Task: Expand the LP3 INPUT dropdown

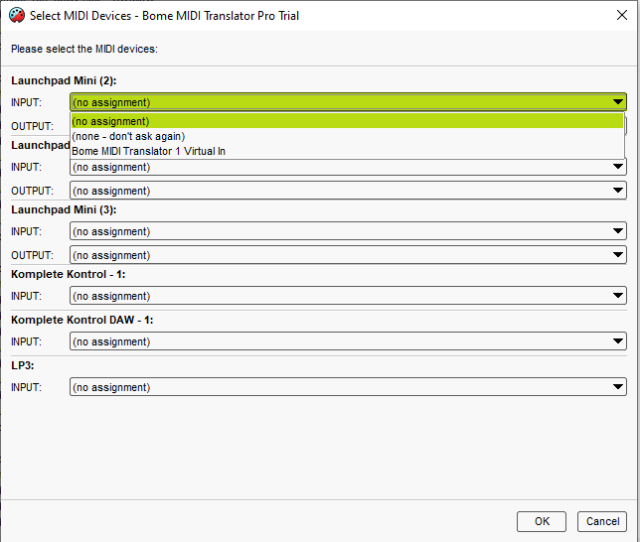Action: click(617, 387)
